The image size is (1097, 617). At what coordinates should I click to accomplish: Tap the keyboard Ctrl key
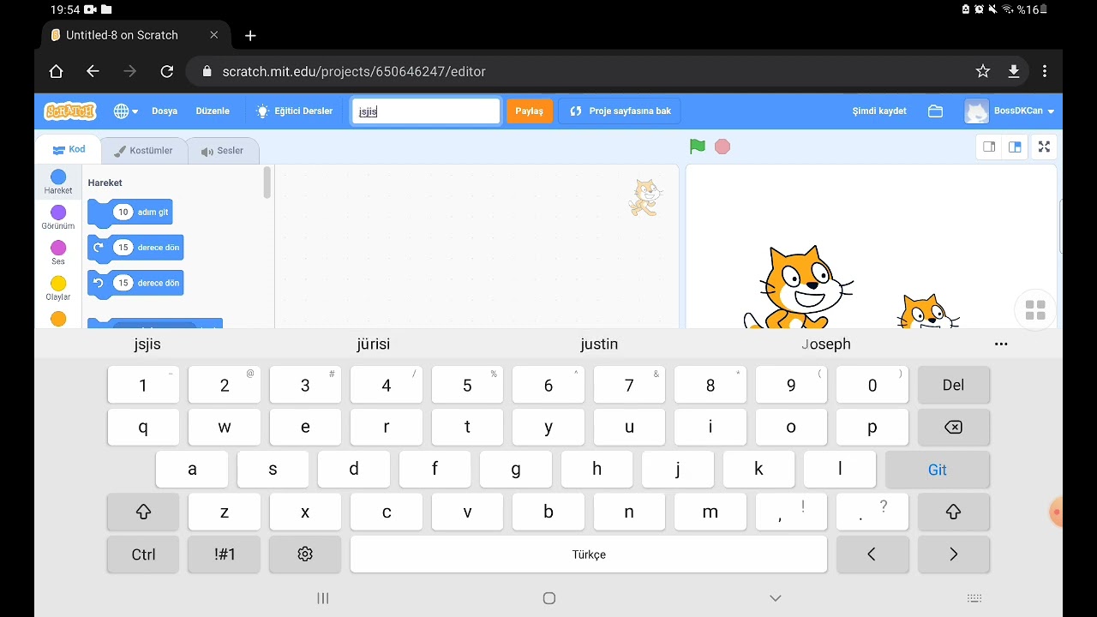(143, 554)
